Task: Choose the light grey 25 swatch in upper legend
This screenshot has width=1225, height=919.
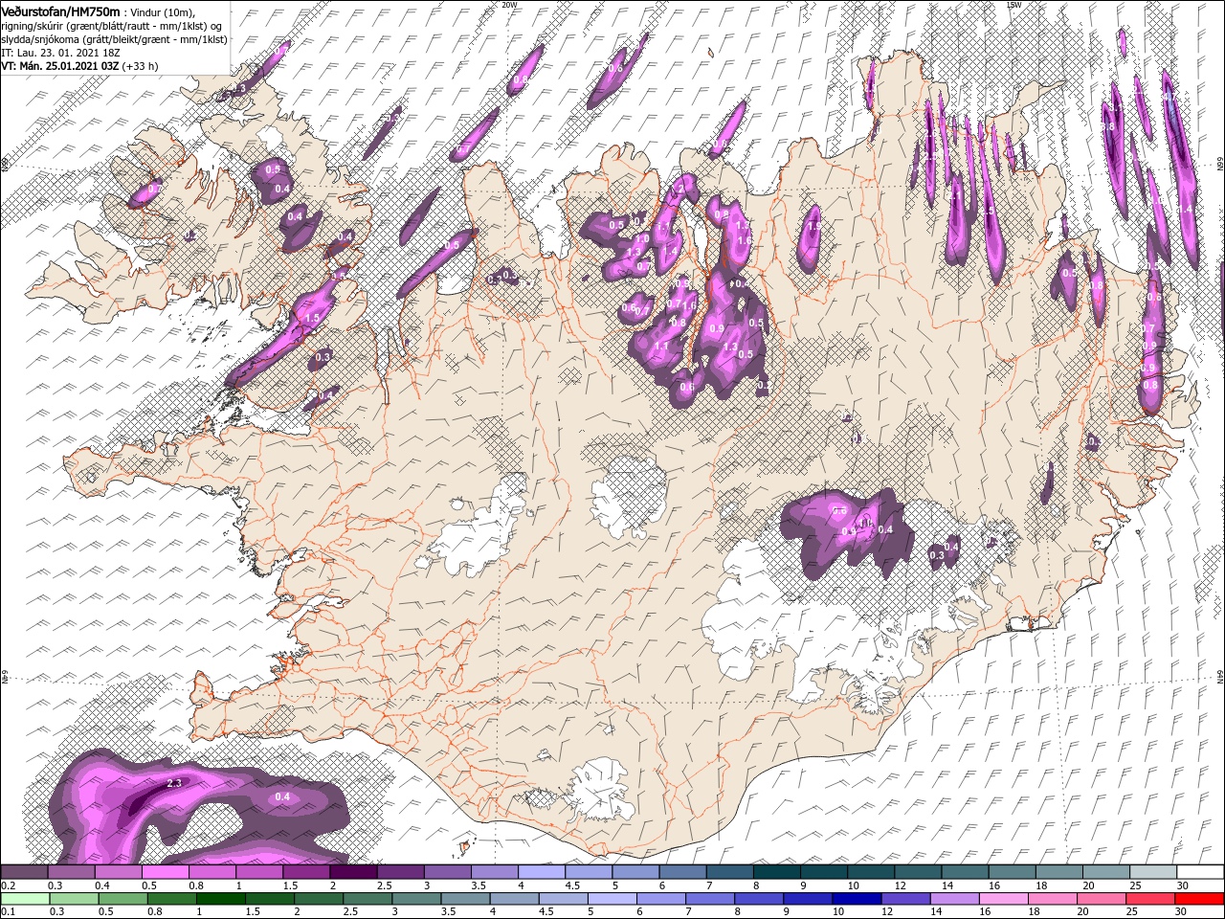Action: point(1153,872)
